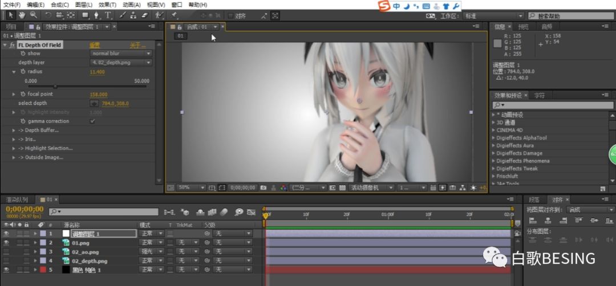Viewport: 616px width, 286px height.
Task: Select the Pan Behind anchor point tool
Action: tap(71, 15)
